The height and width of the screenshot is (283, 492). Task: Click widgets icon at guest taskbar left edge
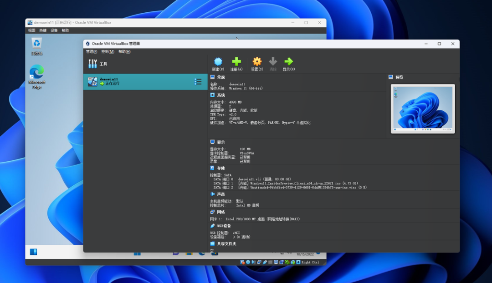click(34, 252)
